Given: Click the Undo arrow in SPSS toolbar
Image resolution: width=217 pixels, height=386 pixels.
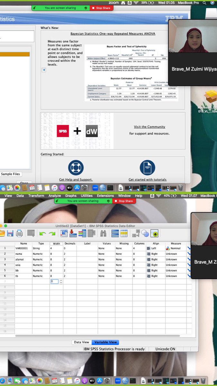Looking at the screenshot, I should click(42, 234).
